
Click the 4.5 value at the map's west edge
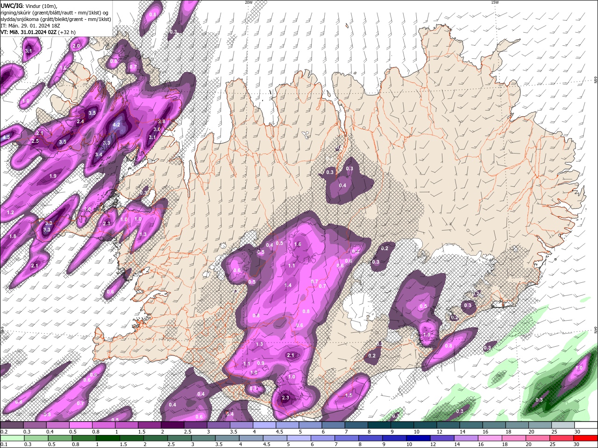pos(6,138)
